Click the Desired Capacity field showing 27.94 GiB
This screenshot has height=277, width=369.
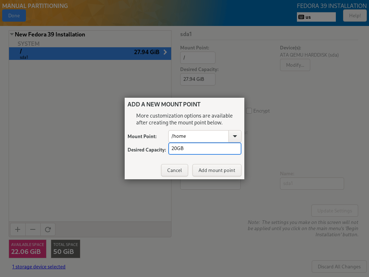tap(198, 79)
